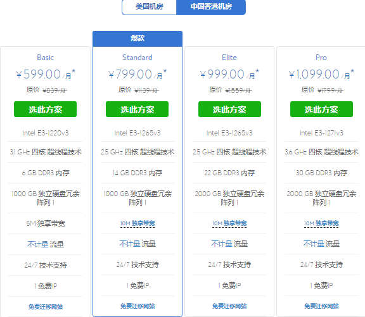Viewport: 365px width, 317px height.
Task: Open Basic plan 免费迁移网站 link
Action: [x=46, y=306]
